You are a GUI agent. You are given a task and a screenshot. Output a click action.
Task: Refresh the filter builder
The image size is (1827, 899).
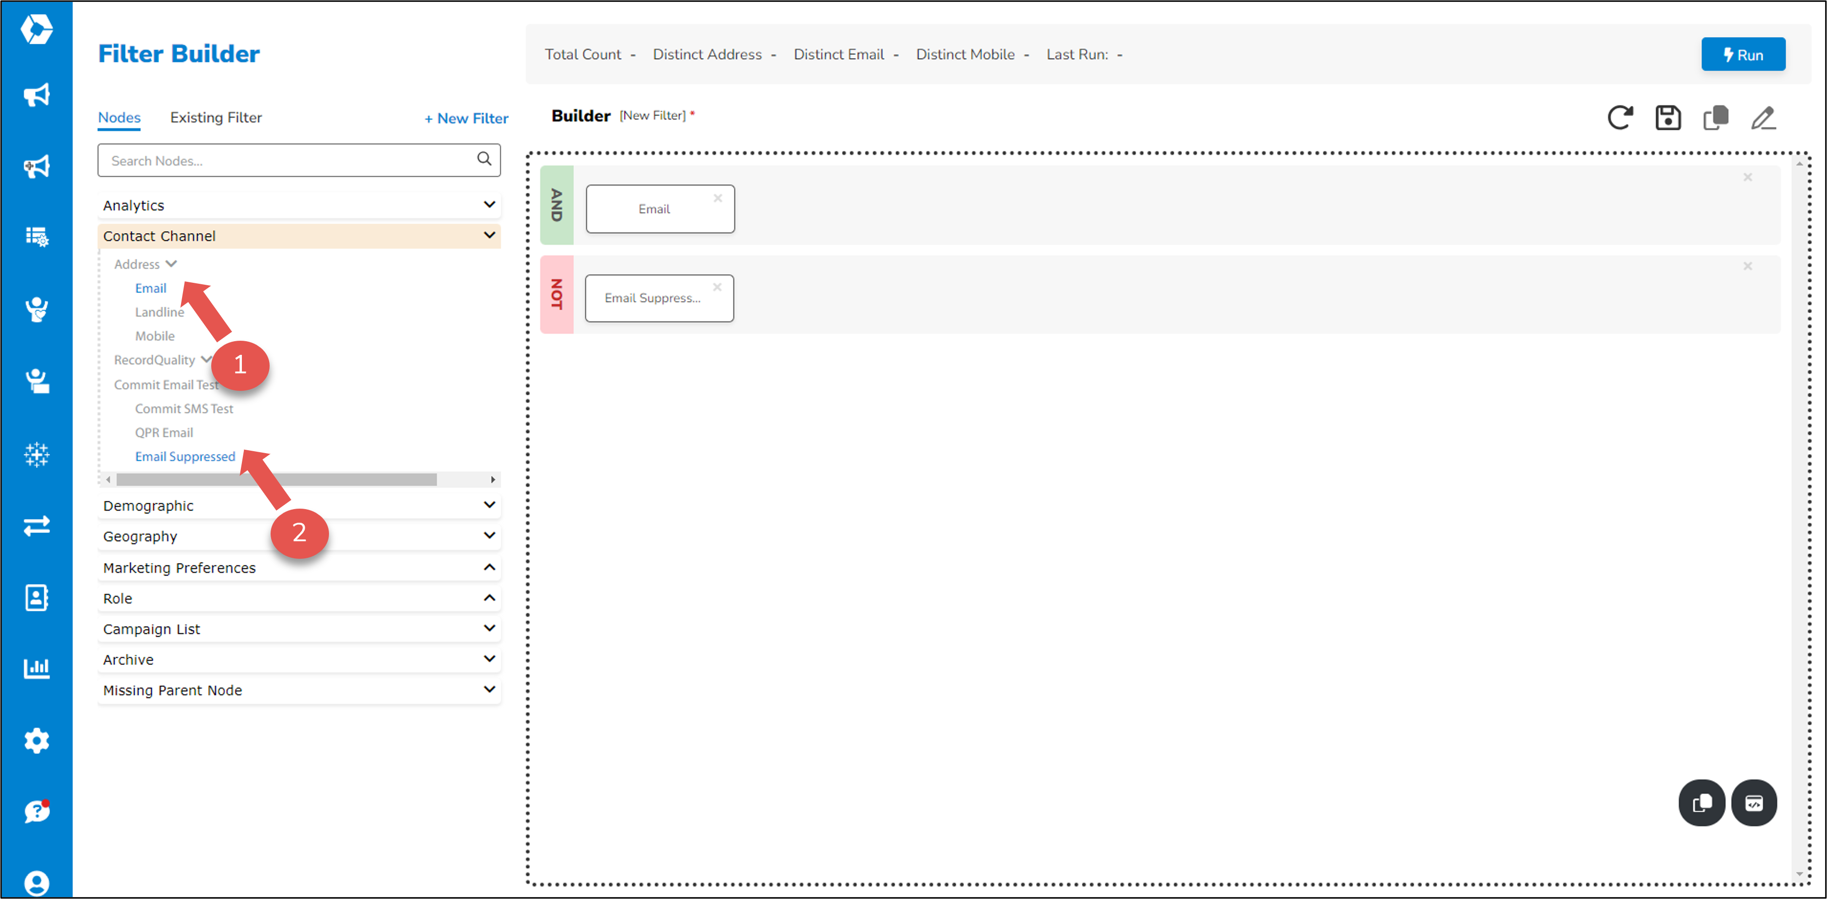[1621, 118]
